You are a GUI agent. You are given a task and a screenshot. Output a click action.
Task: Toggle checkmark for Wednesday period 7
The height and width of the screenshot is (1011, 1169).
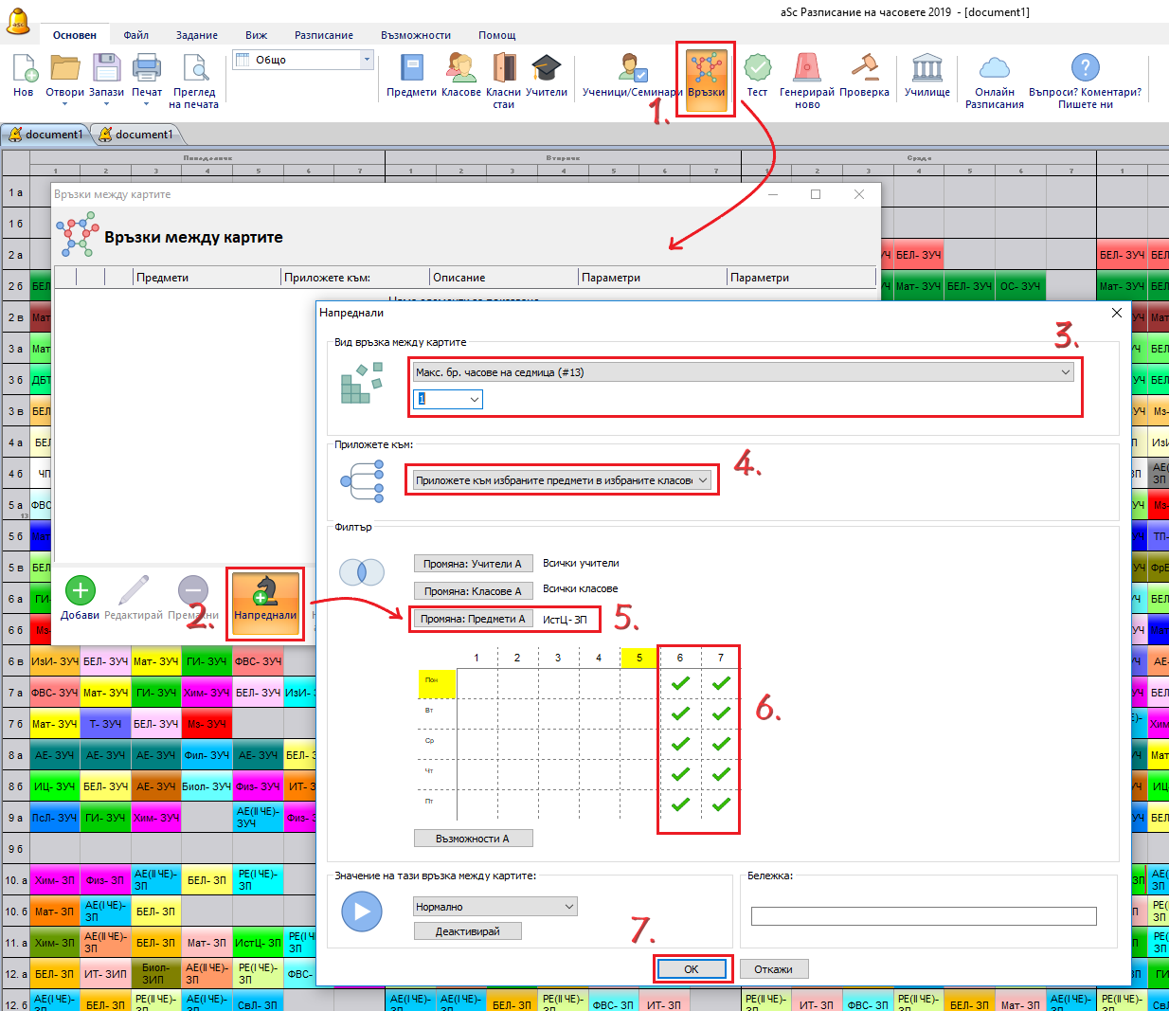721,744
